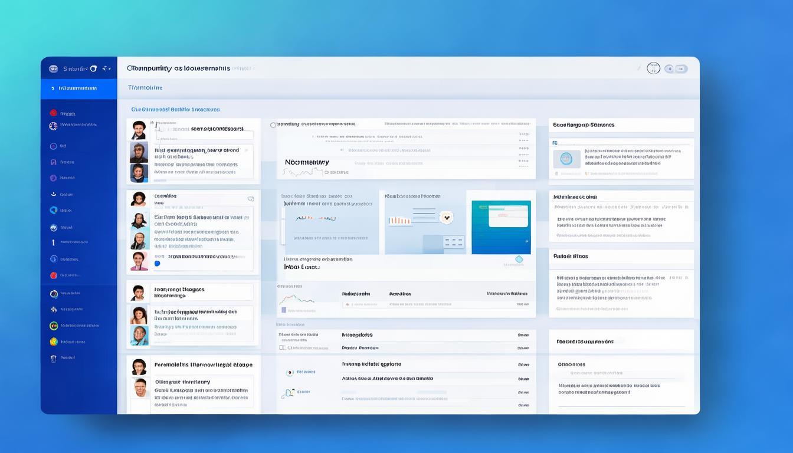This screenshot has height=453, width=793.
Task: Click the lavender legend square under the mini line chart
Action: pos(284,310)
